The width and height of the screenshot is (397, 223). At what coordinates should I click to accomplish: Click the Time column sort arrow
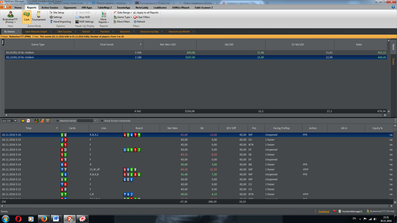[x=57, y=128]
